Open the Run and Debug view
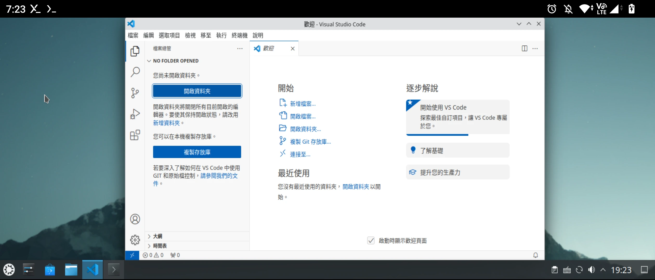The height and width of the screenshot is (280, 655). tap(135, 114)
